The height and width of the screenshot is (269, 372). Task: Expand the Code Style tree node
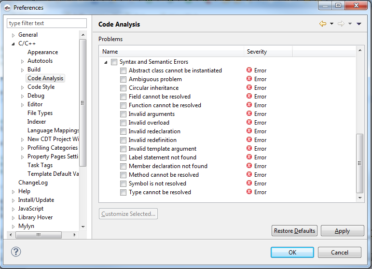click(x=22, y=87)
